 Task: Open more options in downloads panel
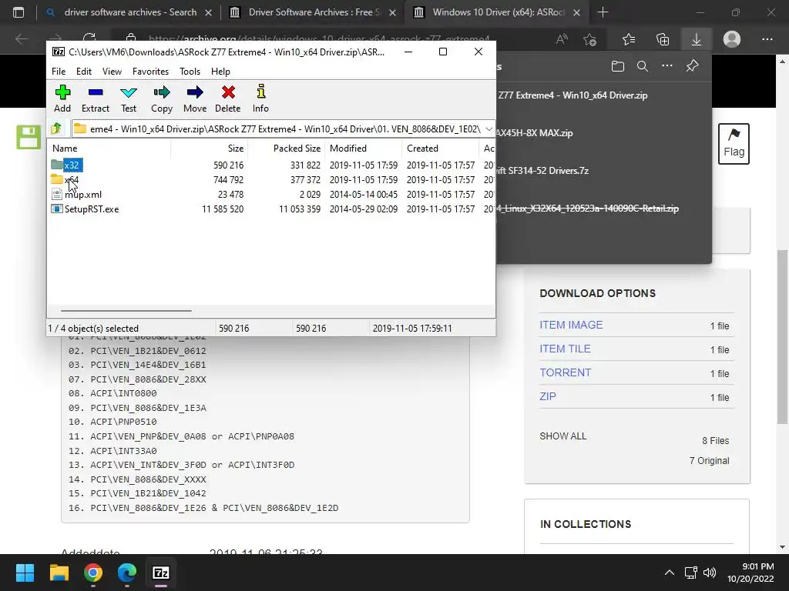667,66
